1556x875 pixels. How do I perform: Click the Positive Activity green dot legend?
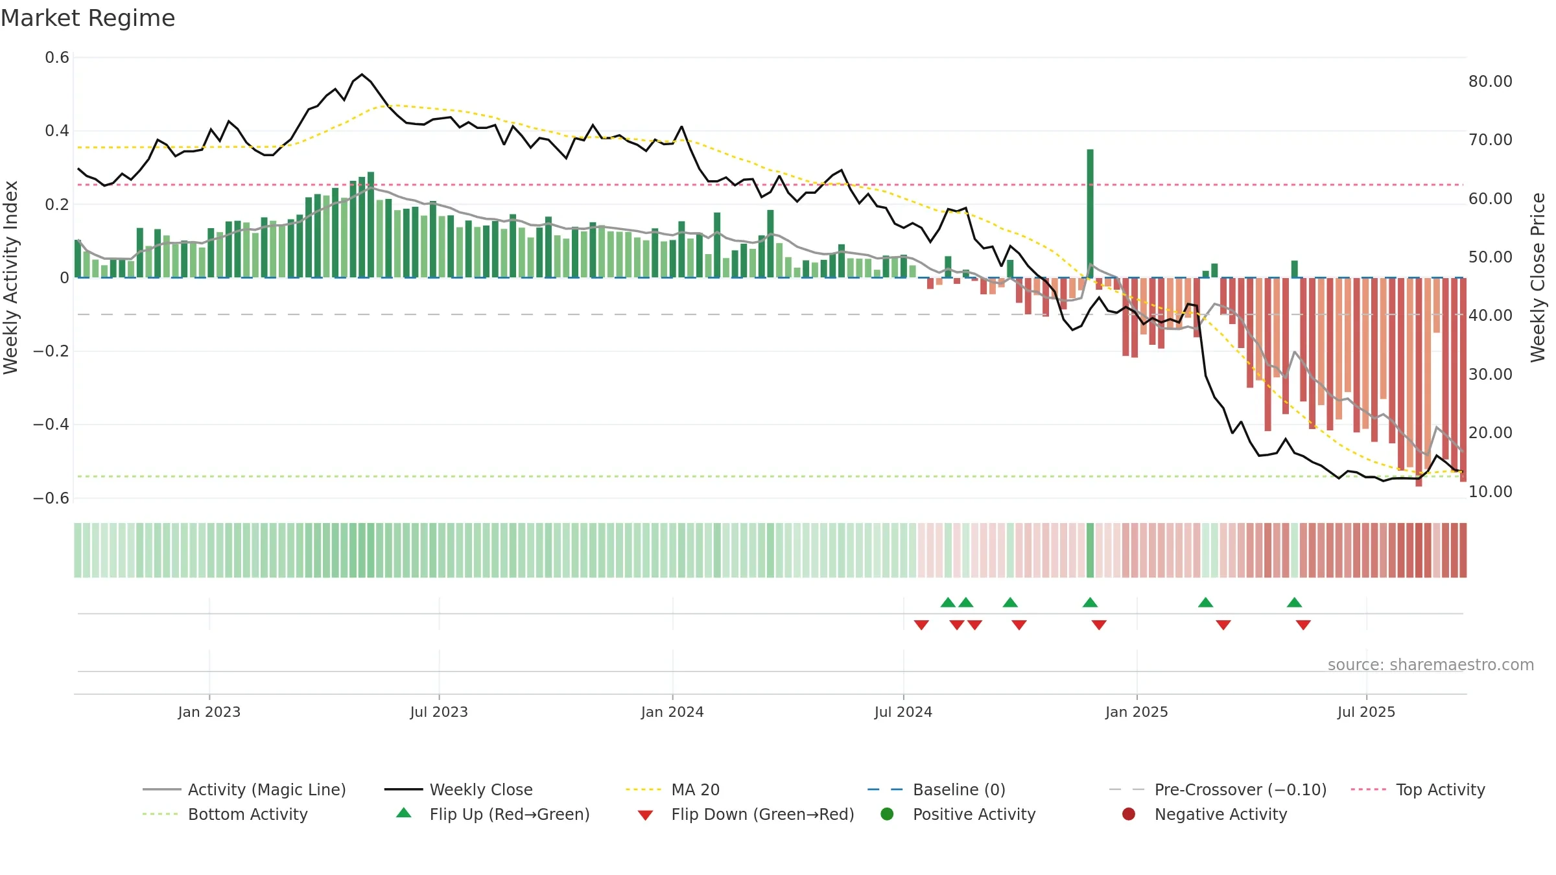888,814
